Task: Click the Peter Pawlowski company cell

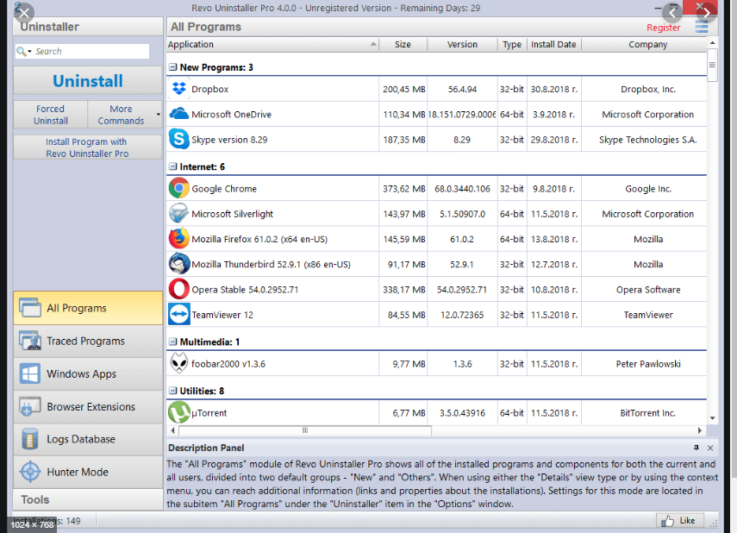Action: [x=648, y=364]
